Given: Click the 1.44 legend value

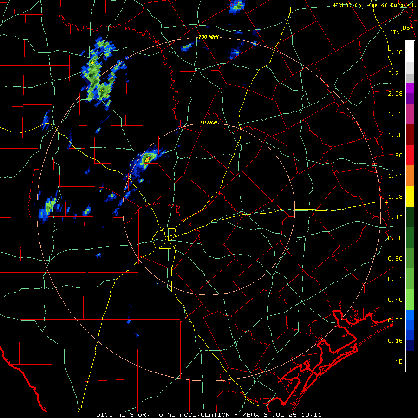Looking at the screenshot, I should point(395,176).
